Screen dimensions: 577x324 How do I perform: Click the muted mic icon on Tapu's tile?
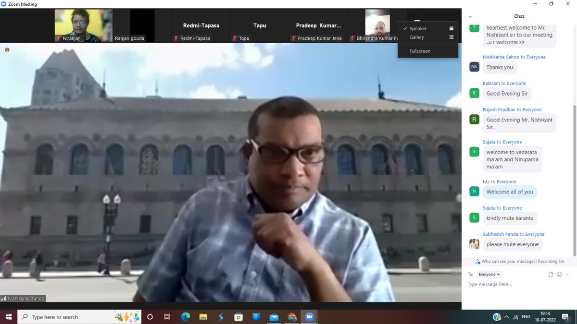pyautogui.click(x=234, y=38)
